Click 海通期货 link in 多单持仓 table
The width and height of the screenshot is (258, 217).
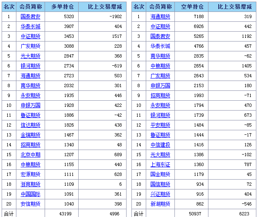30,76
